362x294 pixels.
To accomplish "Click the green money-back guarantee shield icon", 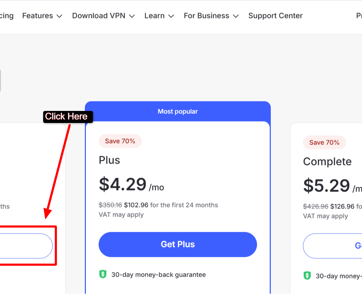I will pyautogui.click(x=103, y=274).
